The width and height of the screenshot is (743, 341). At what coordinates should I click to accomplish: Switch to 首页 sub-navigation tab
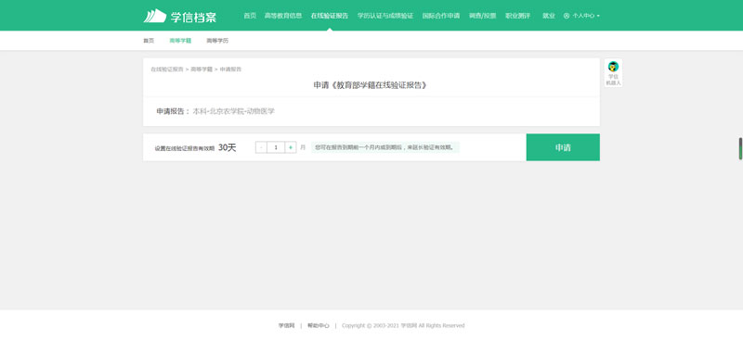(x=149, y=41)
